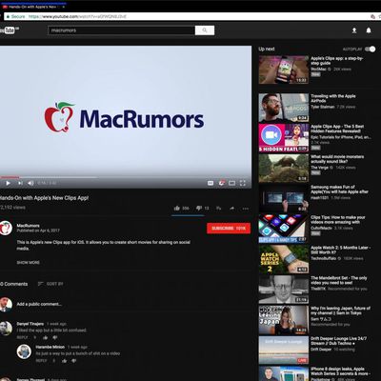Toggle subtitles in video player
381x381 pixels.
[x=211, y=183]
